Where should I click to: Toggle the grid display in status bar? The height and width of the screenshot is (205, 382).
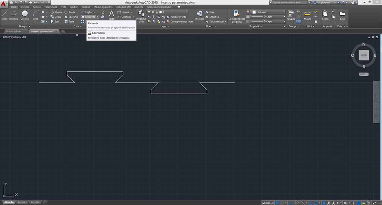pyautogui.click(x=277, y=203)
